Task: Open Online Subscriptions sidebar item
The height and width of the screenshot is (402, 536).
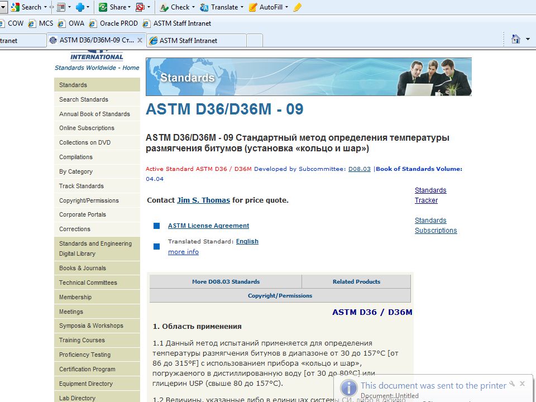Action: pyautogui.click(x=97, y=128)
